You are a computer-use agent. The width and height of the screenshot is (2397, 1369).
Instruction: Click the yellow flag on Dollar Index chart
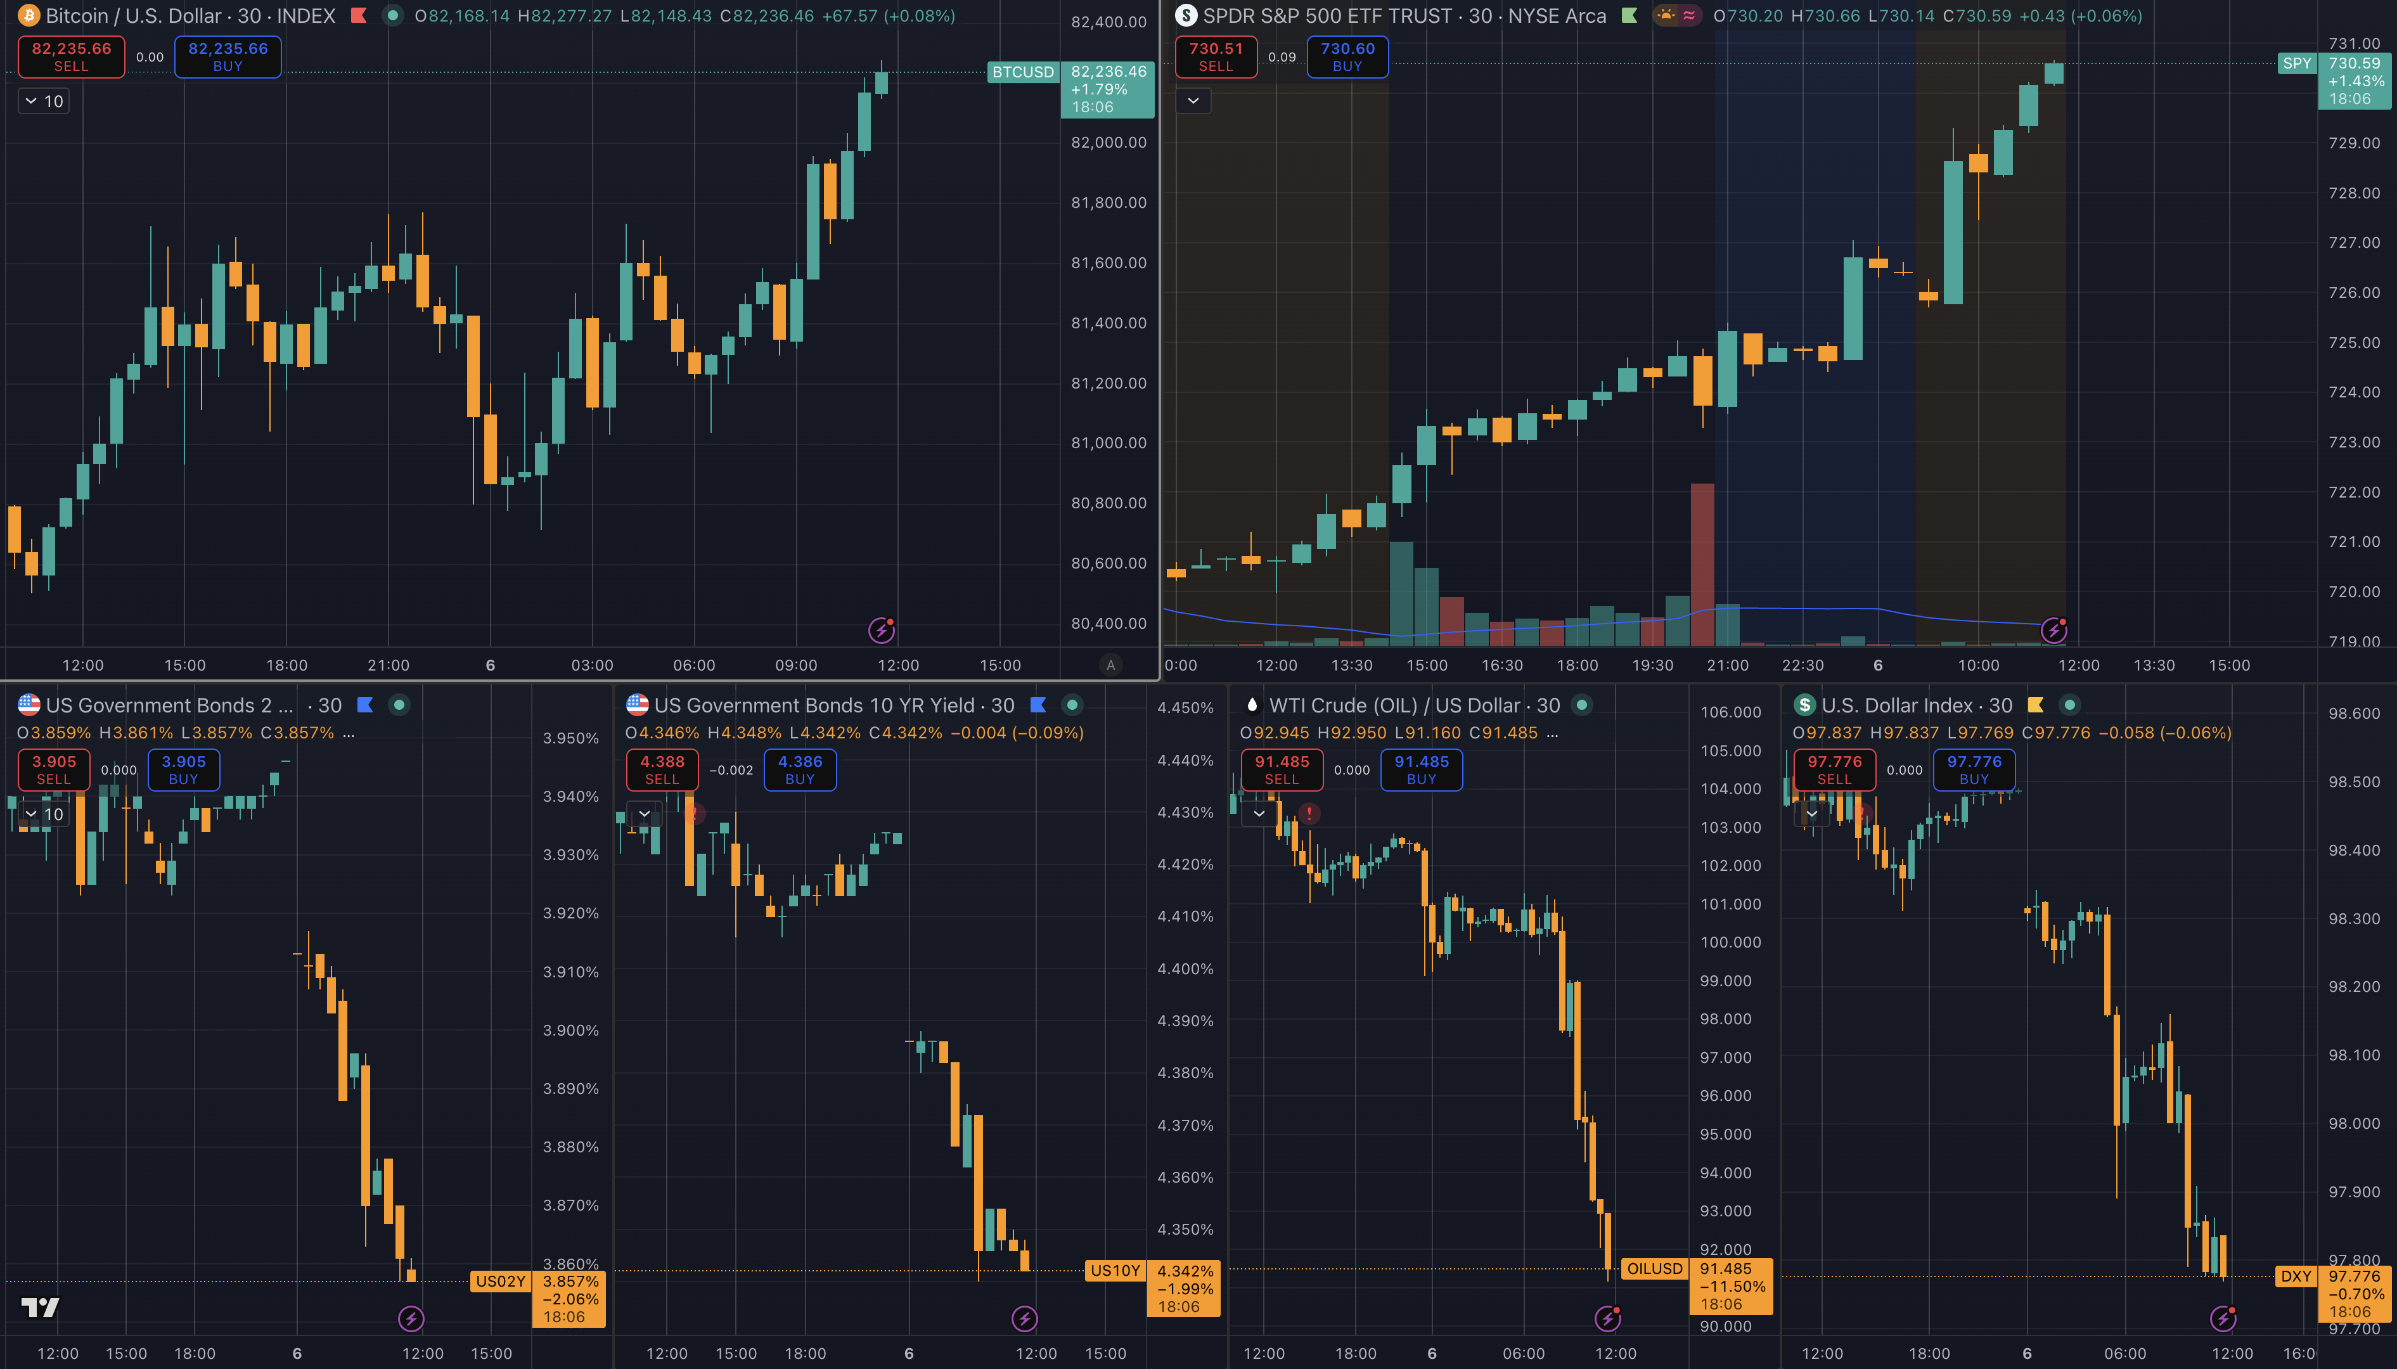[x=2035, y=705]
